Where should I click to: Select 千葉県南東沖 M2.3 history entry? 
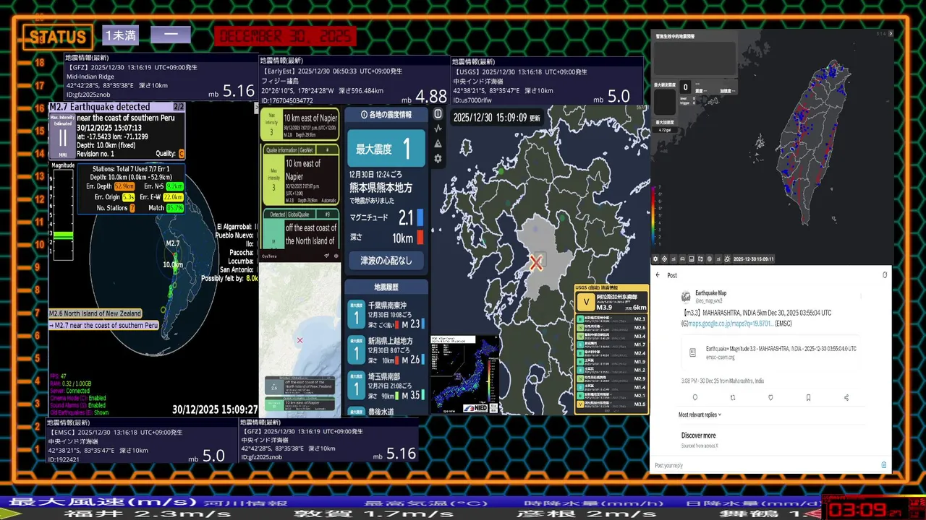(x=386, y=315)
